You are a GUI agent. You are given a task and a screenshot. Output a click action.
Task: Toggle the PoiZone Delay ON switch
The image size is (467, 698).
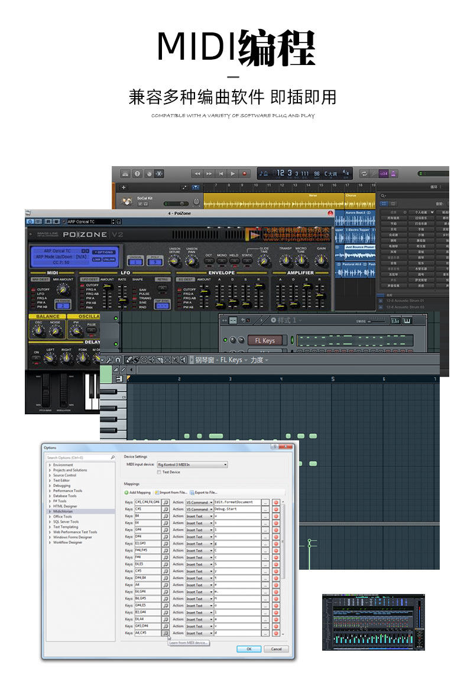point(37,359)
